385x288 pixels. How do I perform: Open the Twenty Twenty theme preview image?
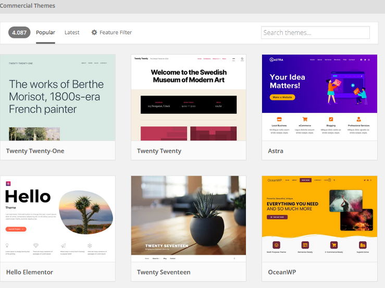click(188, 98)
